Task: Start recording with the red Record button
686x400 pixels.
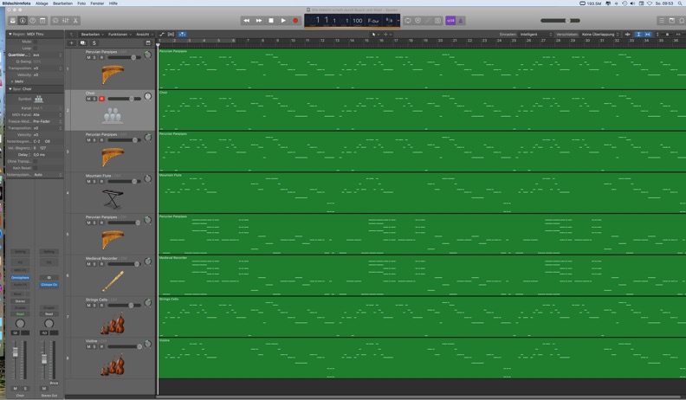Action: click(295, 21)
